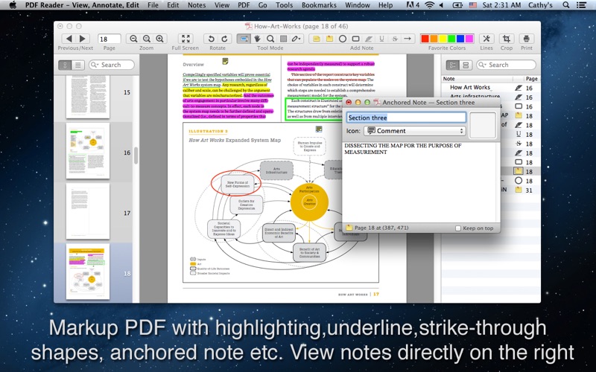Select the text selection tool mode
Image resolution: width=596 pixels, height=372 pixels.
244,39
